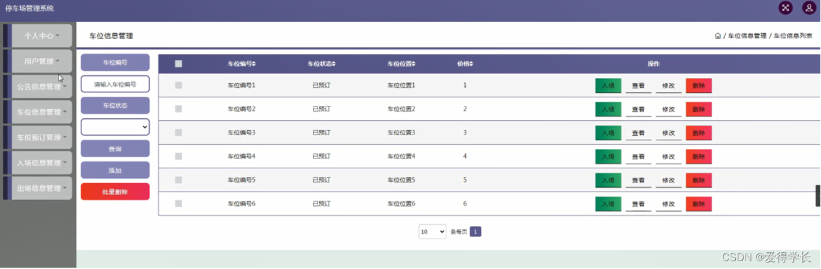Viewport: 821px width, 269px height.
Task: Expand the 个人中心 sidebar menu
Action: tap(42, 36)
